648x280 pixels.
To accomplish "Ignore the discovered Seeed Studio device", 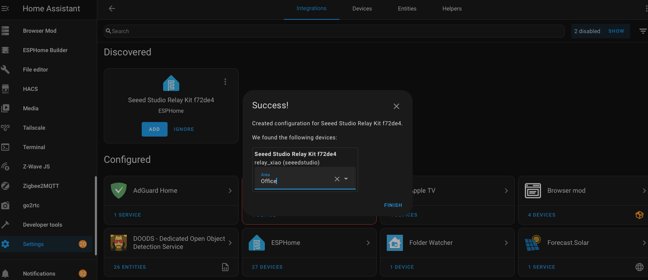I will click(184, 129).
